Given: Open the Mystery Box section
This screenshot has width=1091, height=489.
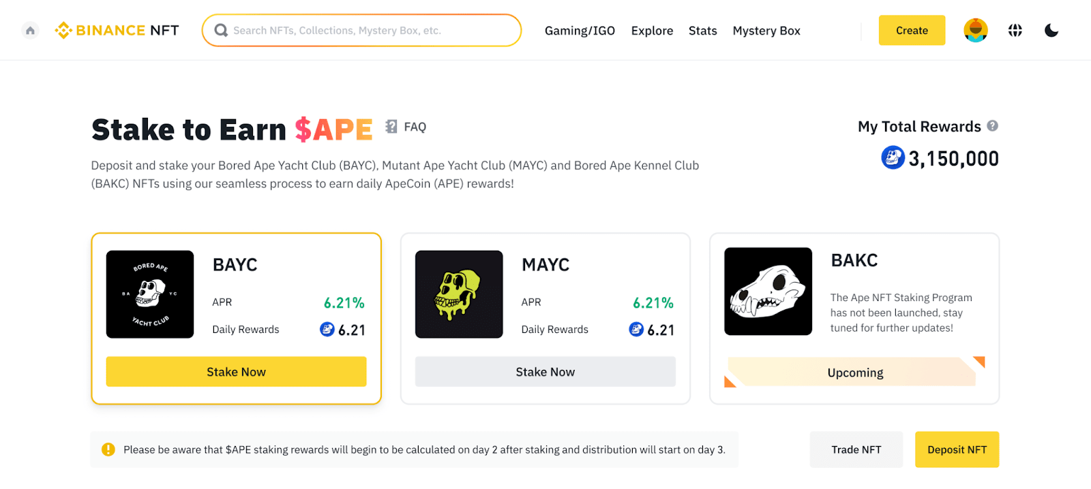Looking at the screenshot, I should [x=765, y=31].
